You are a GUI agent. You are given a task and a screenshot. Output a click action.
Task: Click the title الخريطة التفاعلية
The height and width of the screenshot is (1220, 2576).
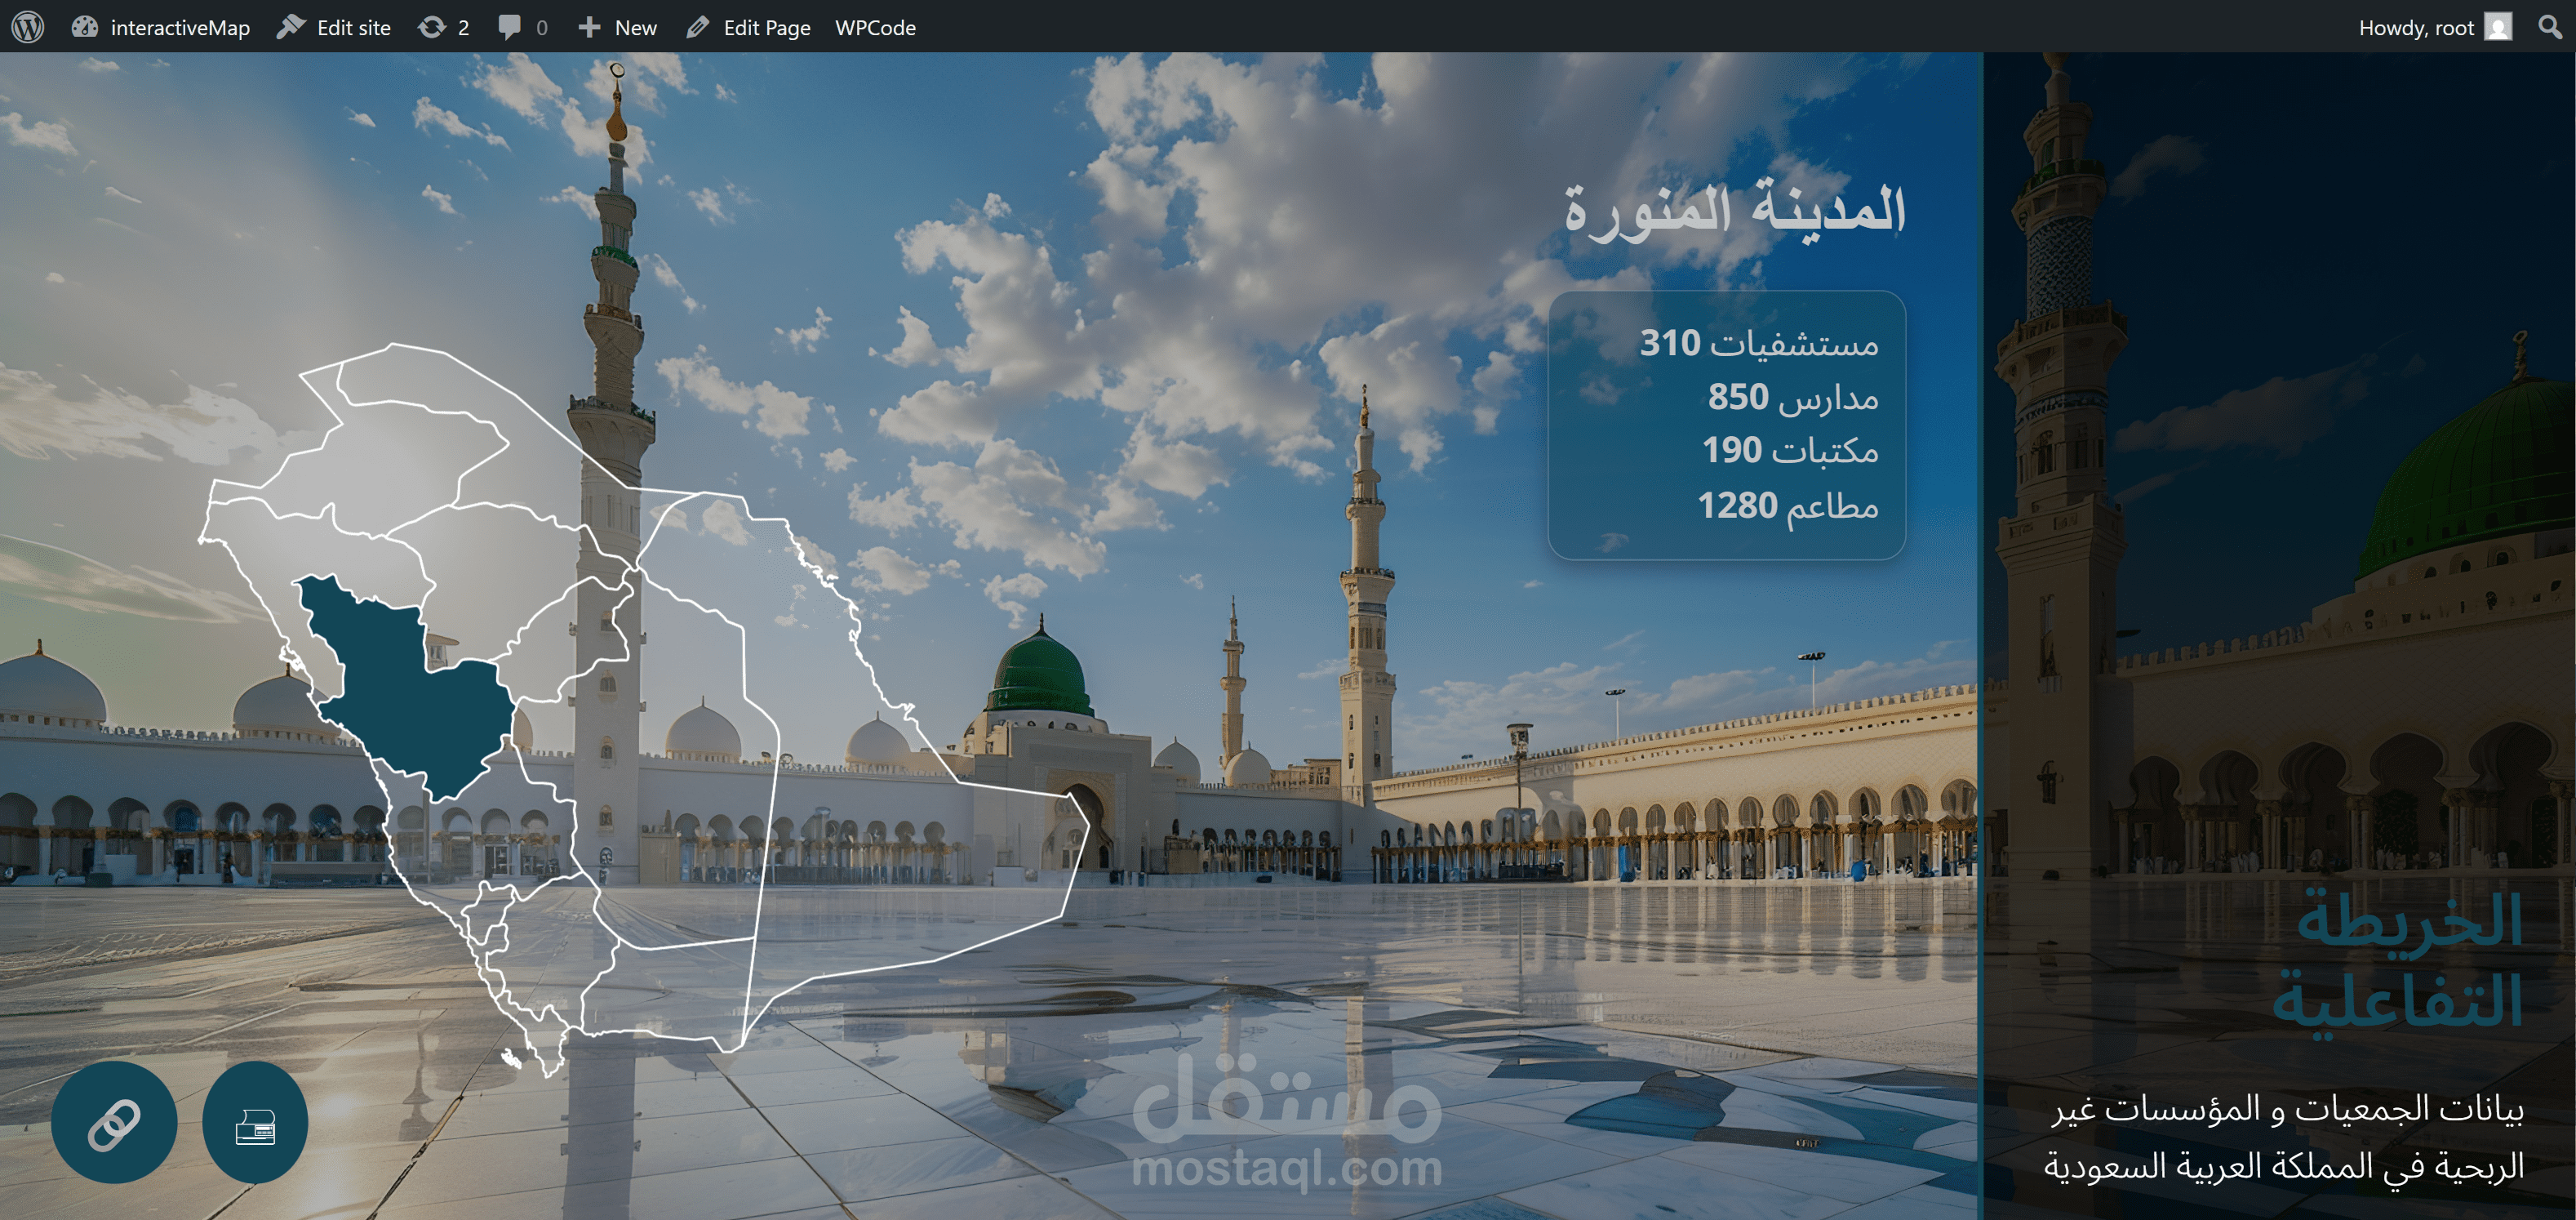(2397, 963)
